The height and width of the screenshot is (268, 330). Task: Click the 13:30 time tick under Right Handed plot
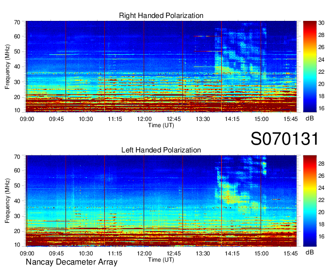coord(203,119)
